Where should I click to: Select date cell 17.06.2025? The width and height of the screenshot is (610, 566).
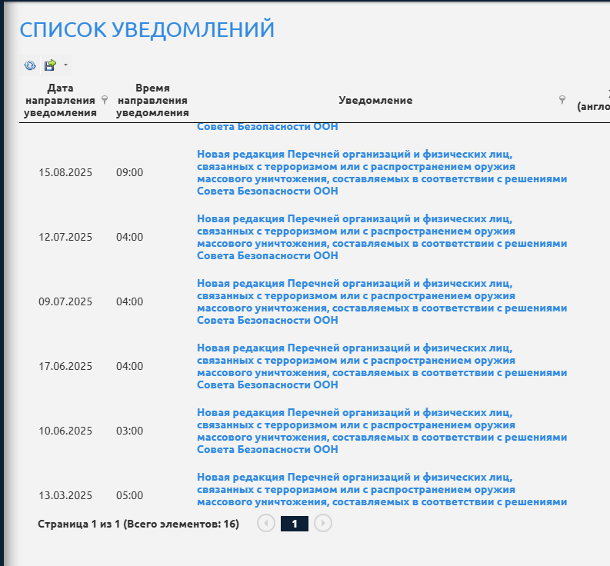click(x=65, y=366)
